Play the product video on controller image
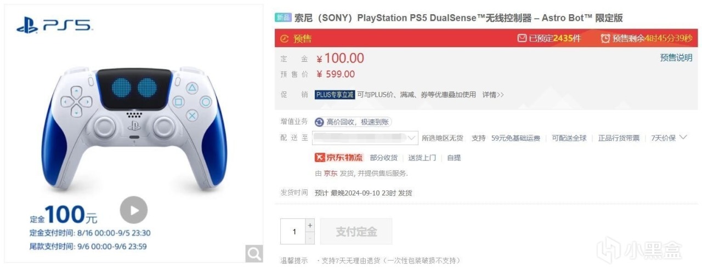This screenshot has width=702, height=271. [134, 210]
